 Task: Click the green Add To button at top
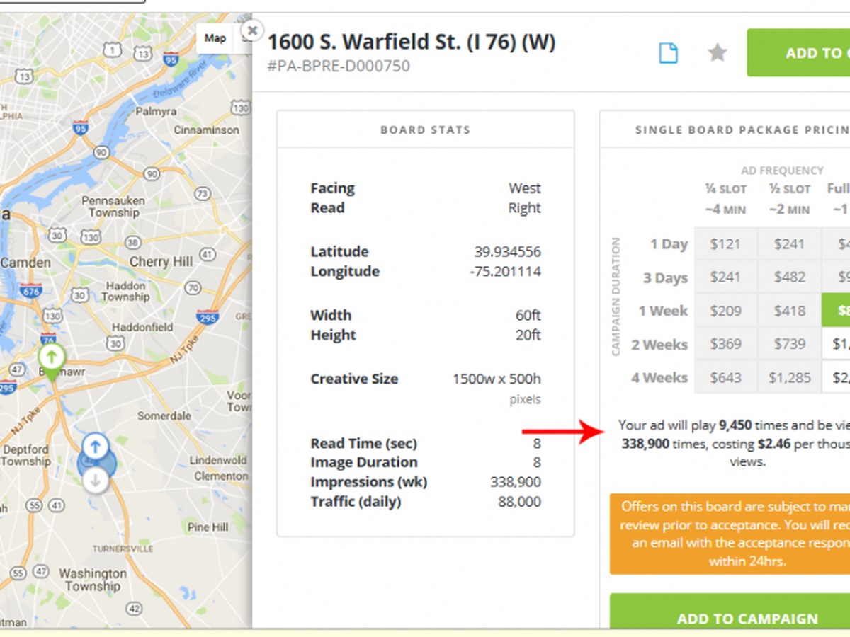799,53
